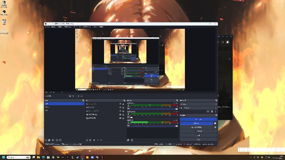
Task: Click the search icon in the background window
Action: (223, 42)
